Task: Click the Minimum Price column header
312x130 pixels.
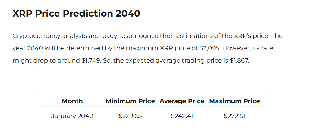Action: pyautogui.click(x=130, y=101)
